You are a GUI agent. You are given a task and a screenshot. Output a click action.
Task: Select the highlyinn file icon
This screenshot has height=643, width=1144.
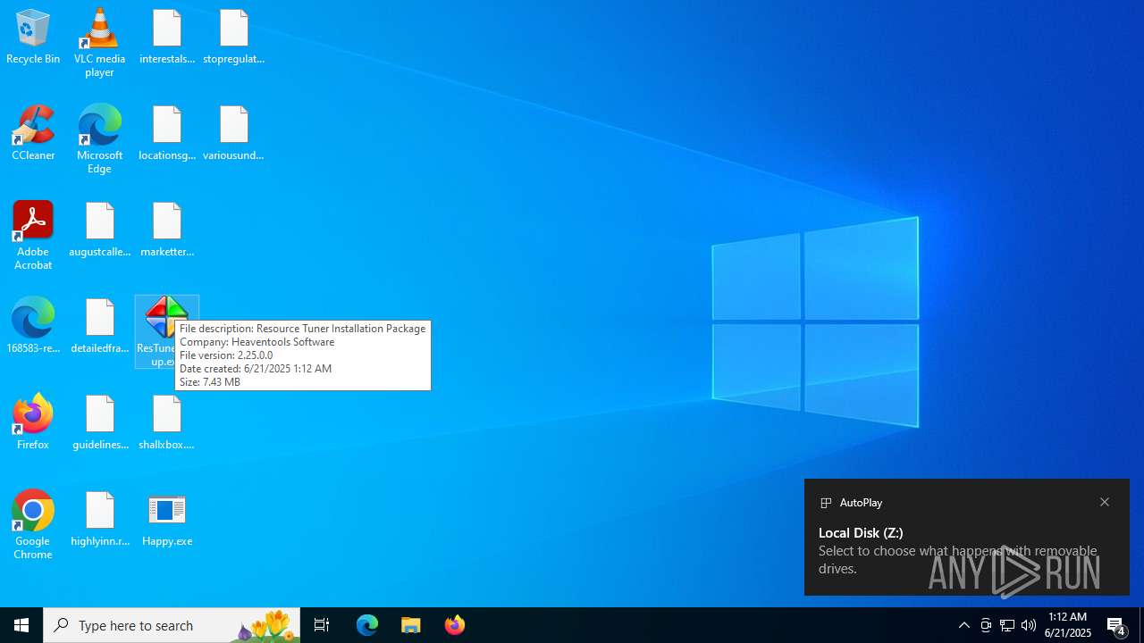coord(99,519)
